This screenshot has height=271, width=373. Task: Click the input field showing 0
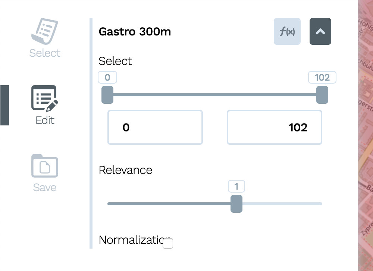coord(155,127)
